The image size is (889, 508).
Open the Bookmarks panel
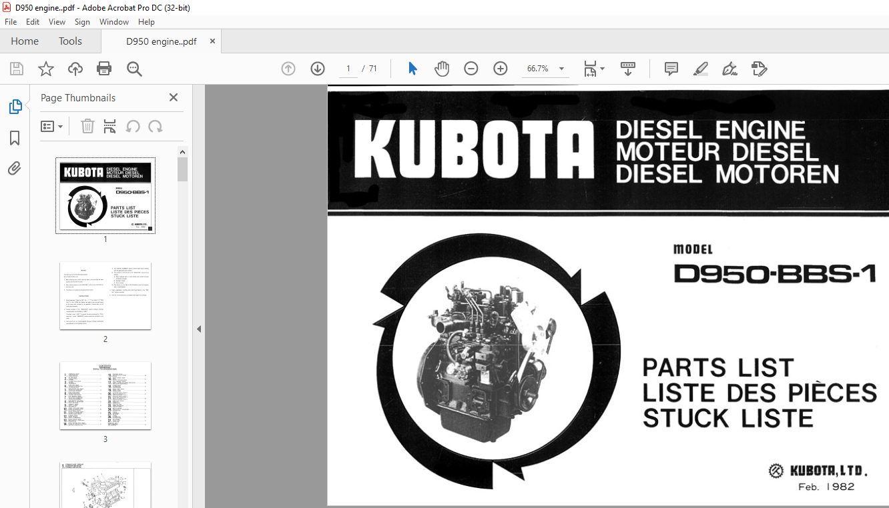tap(15, 138)
